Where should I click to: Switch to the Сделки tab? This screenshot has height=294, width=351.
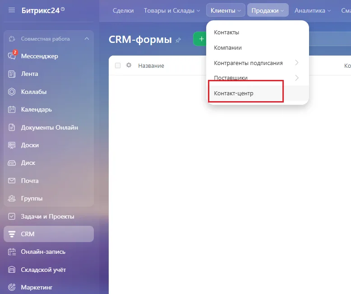(123, 10)
